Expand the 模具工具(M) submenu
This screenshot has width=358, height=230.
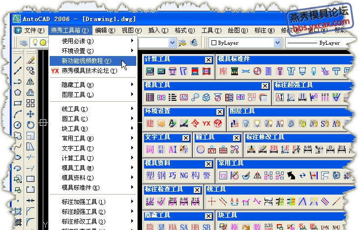pos(93,168)
